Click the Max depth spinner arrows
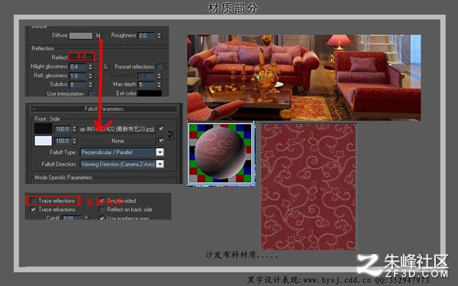Viewport: 458px width, 286px height. coord(160,85)
